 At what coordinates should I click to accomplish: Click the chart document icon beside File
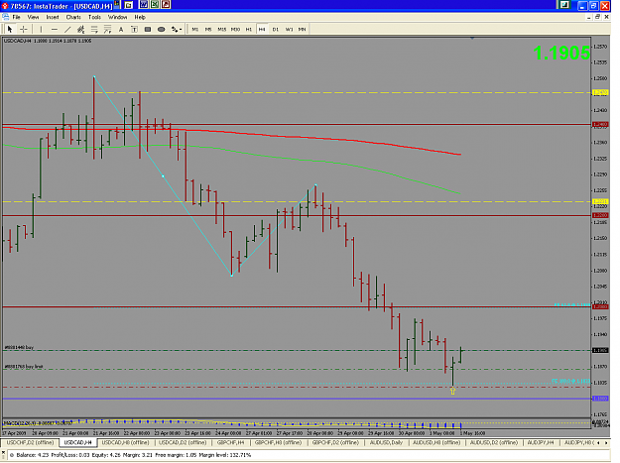click(x=6, y=17)
